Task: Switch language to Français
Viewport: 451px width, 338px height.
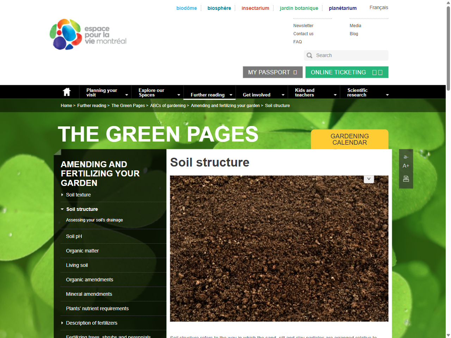Action: (x=379, y=7)
